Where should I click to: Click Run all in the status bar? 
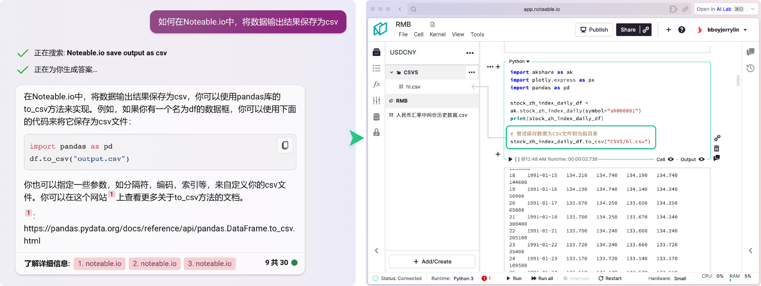pos(542,278)
